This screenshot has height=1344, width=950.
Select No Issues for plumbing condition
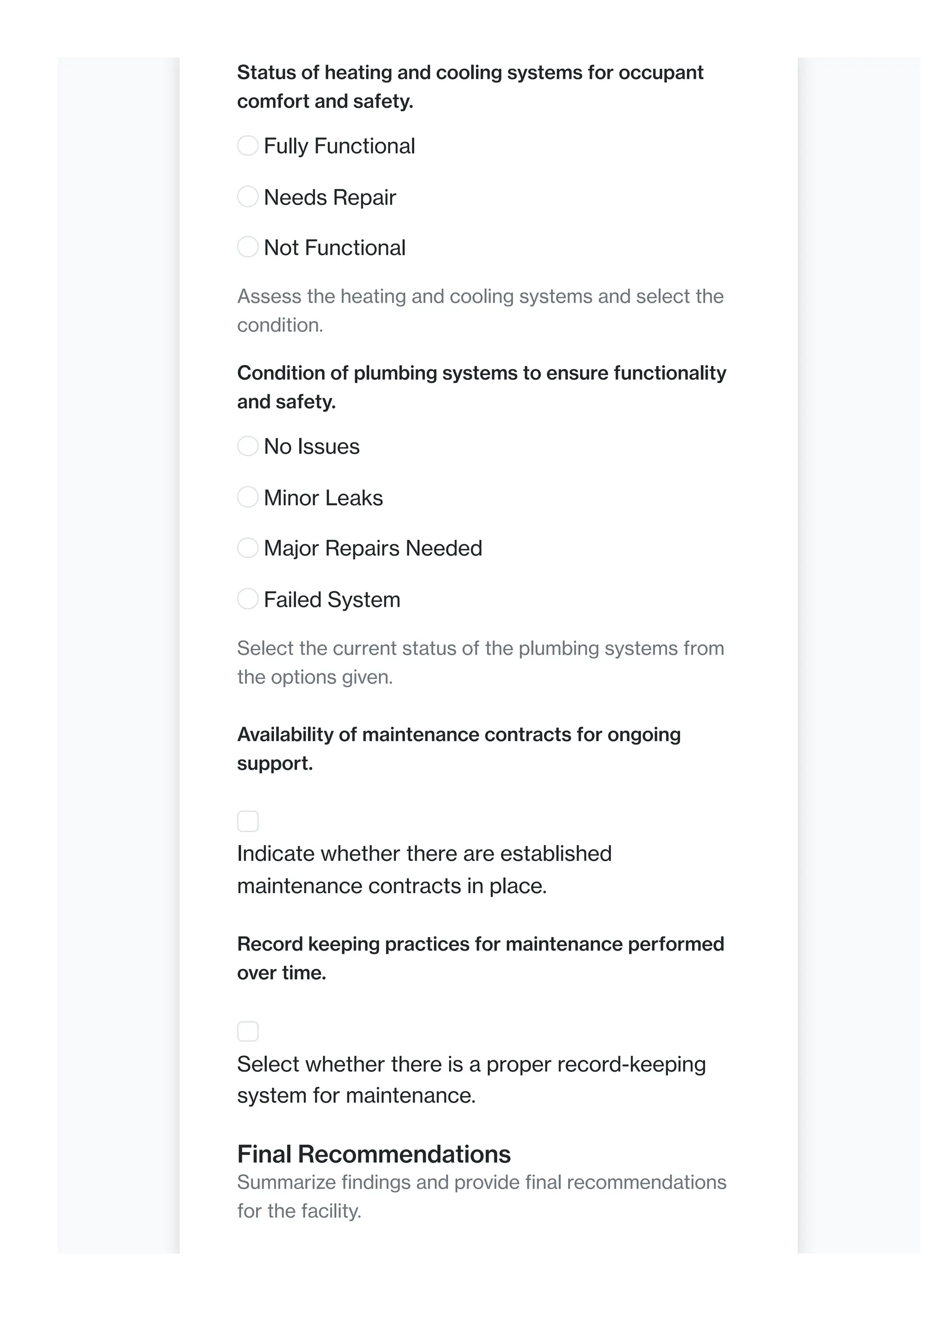pyautogui.click(x=248, y=446)
